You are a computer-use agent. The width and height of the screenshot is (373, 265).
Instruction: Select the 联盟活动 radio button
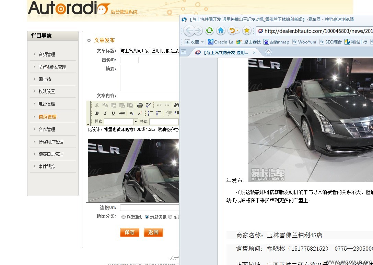click(124, 217)
